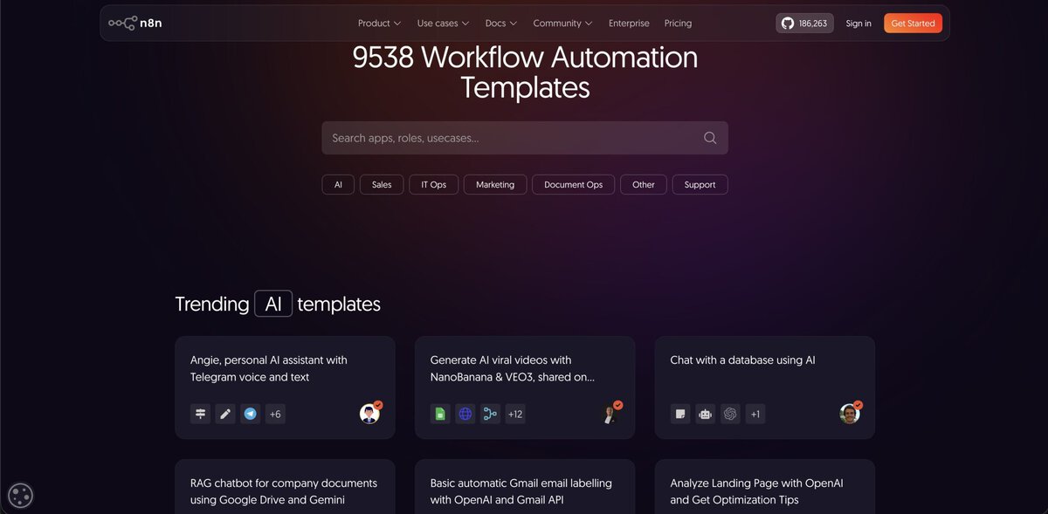This screenshot has height=514, width=1048.
Task: Click the +1 more integrations badge
Action: [x=755, y=414]
